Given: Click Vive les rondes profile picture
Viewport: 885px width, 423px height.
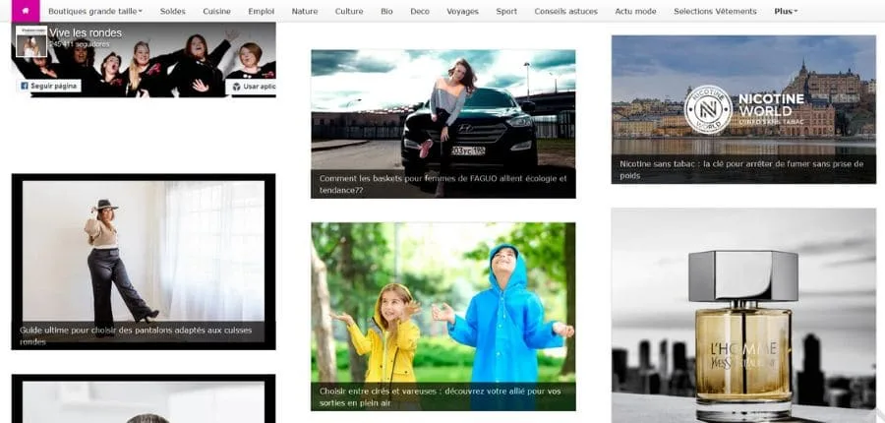Looking at the screenshot, I should pos(31,46).
